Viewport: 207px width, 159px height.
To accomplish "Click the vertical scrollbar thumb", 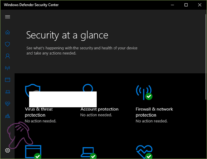I will (206, 57).
